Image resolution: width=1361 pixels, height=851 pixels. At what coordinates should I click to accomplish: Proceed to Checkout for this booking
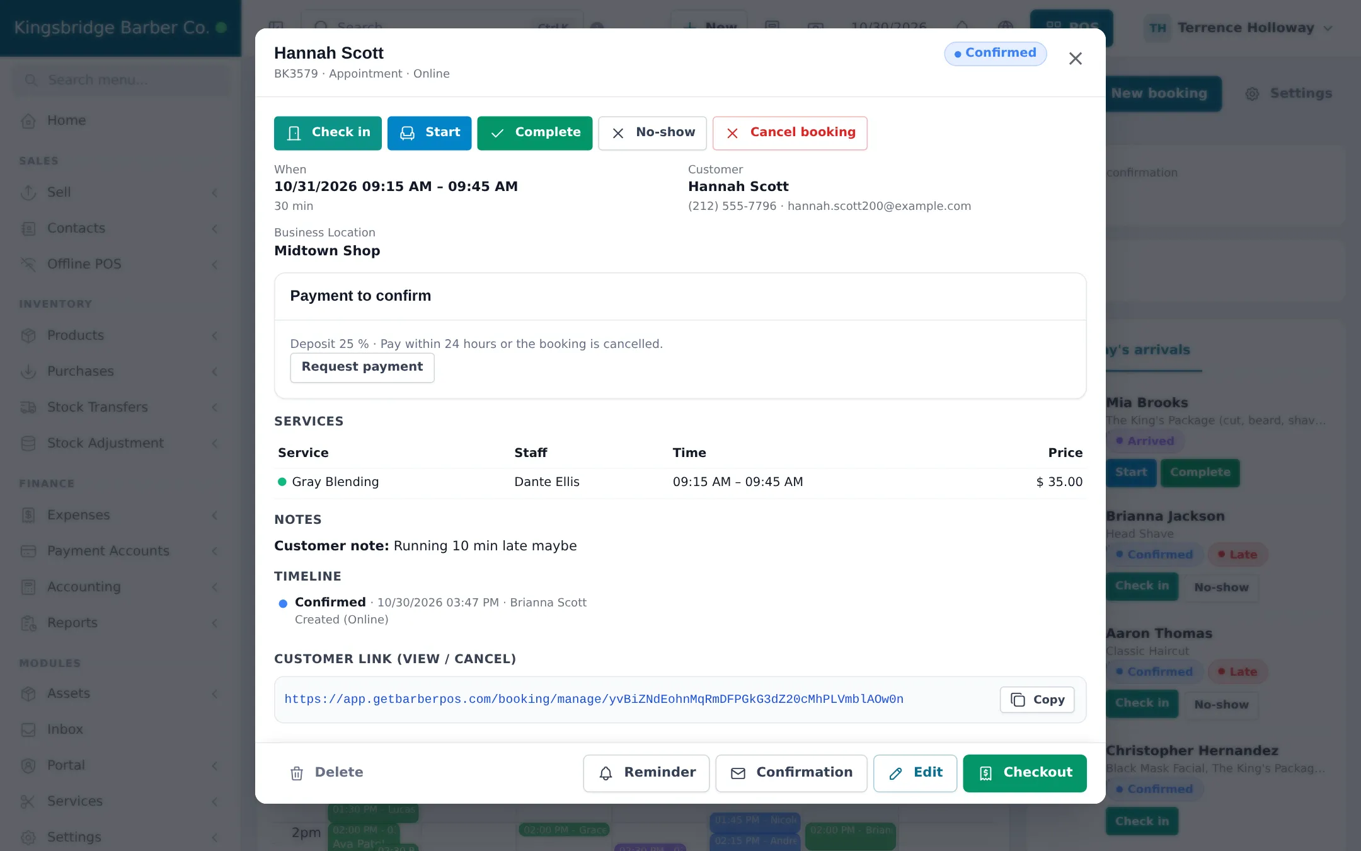tap(1025, 773)
